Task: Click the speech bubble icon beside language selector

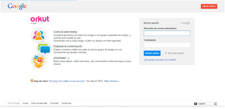Action: click(x=195, y=104)
